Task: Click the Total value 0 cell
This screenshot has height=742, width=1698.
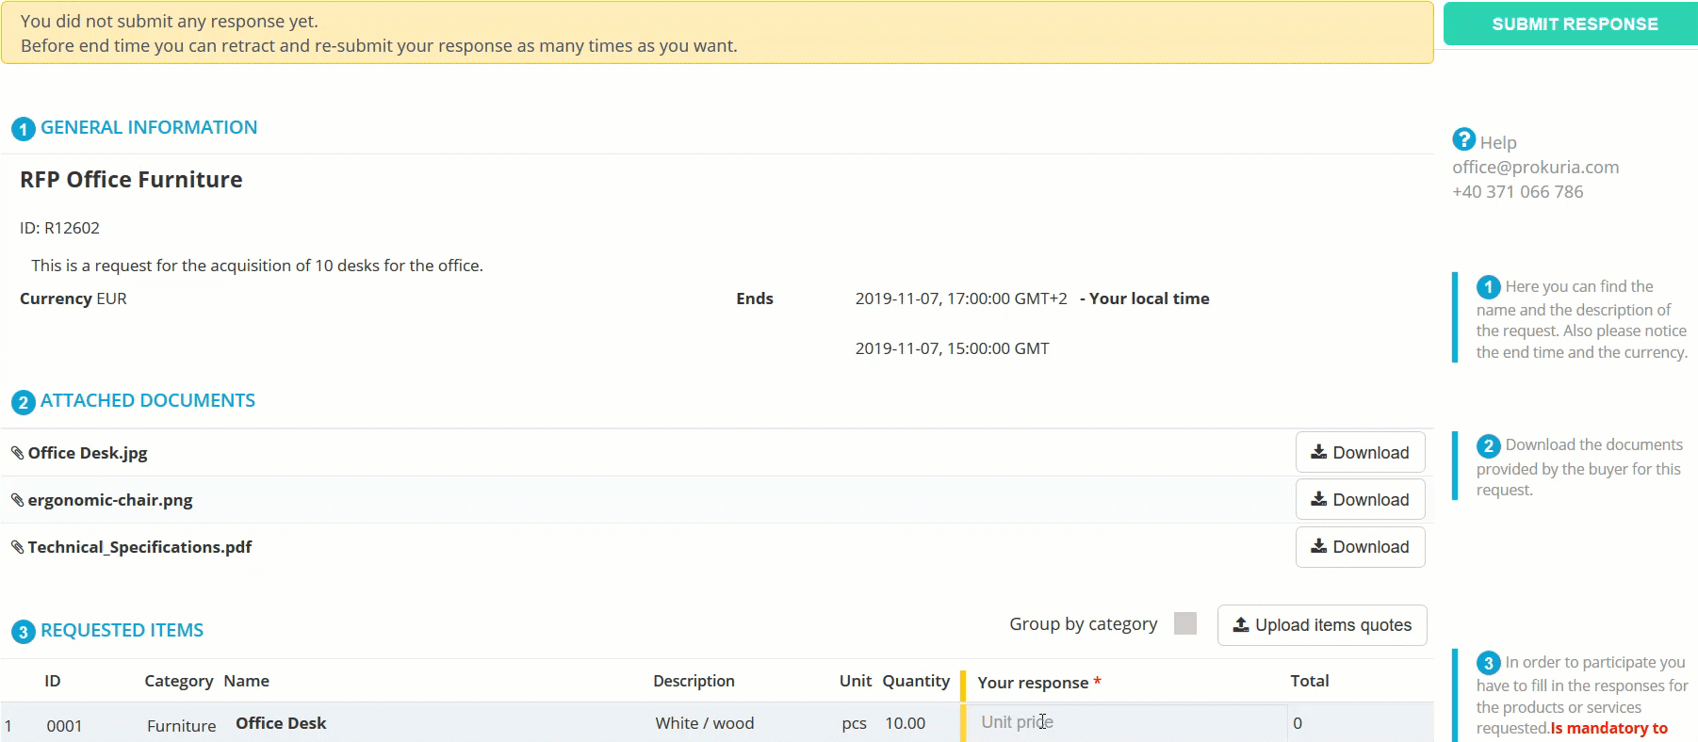Action: coord(1298,723)
